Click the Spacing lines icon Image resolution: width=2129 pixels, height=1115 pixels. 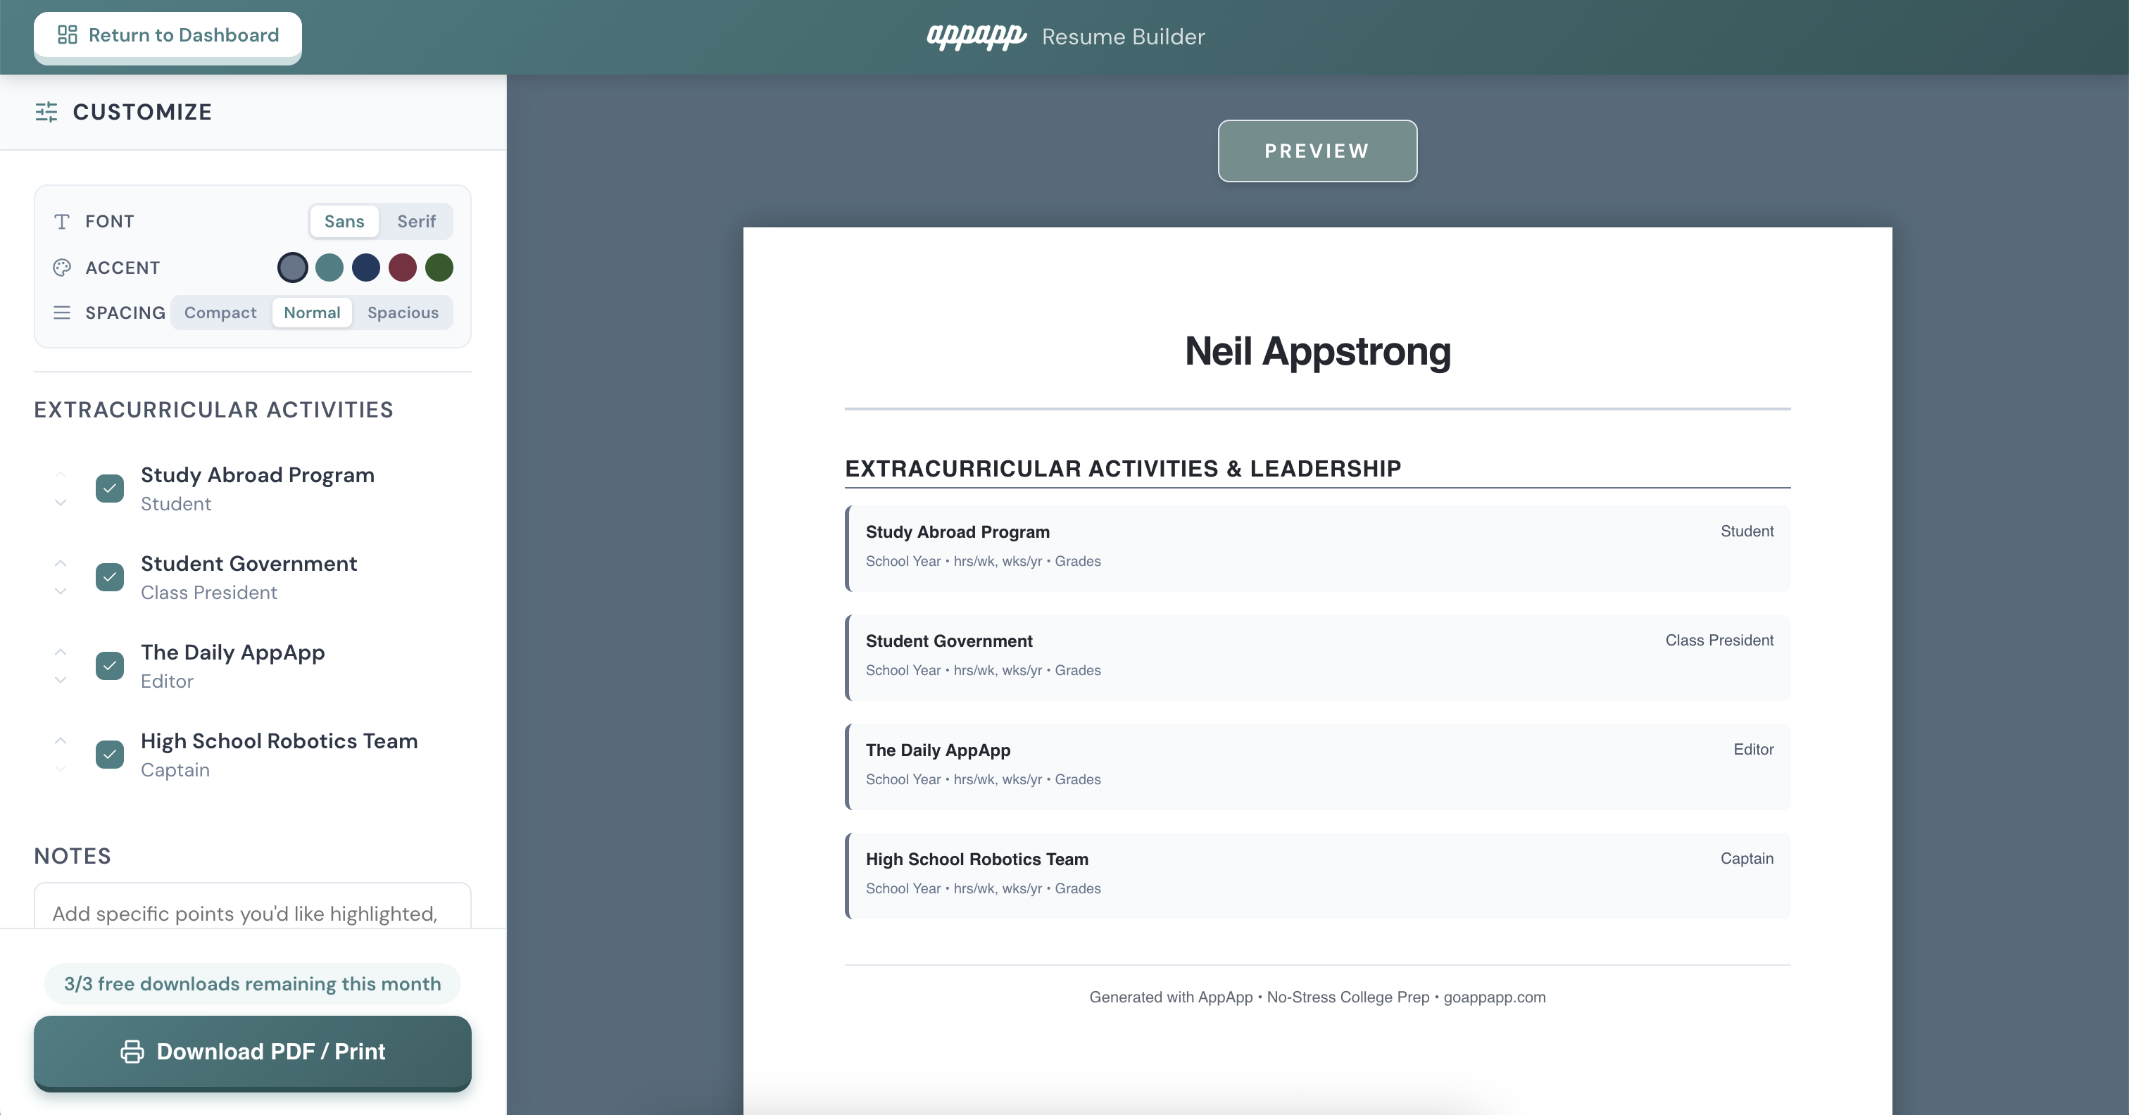(x=62, y=313)
